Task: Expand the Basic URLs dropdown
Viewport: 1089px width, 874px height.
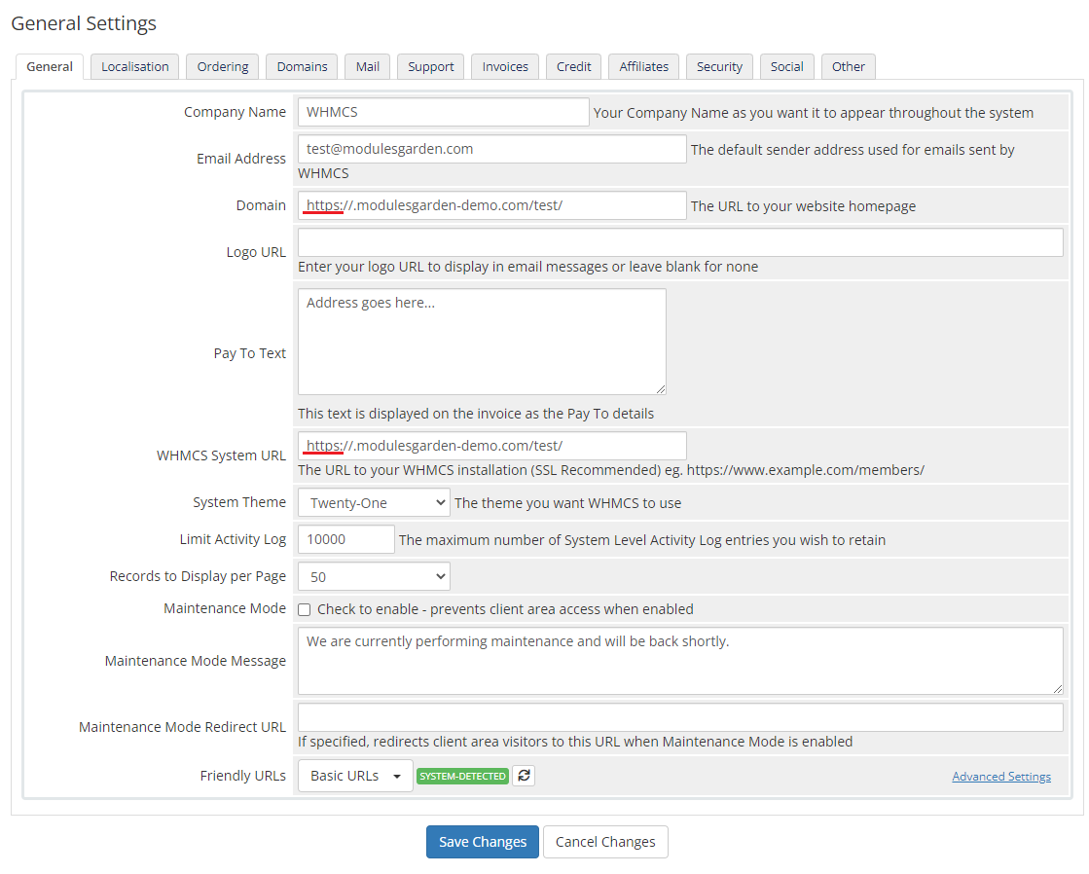Action: 355,776
